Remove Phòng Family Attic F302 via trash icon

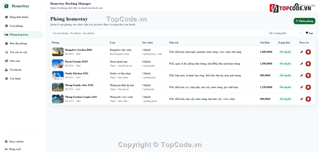pyautogui.click(x=308, y=87)
